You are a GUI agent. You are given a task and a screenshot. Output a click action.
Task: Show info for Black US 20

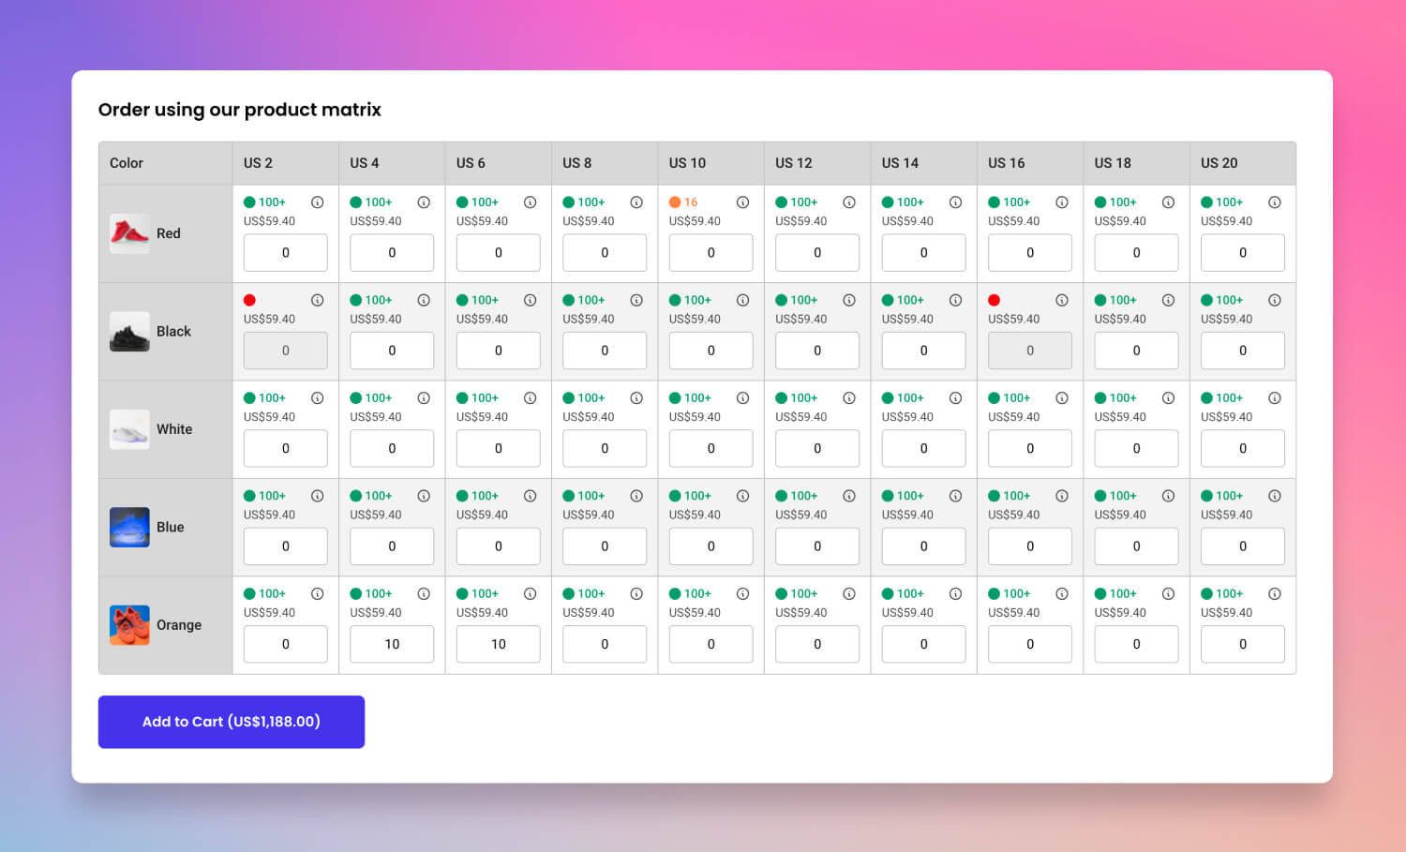[x=1275, y=300]
